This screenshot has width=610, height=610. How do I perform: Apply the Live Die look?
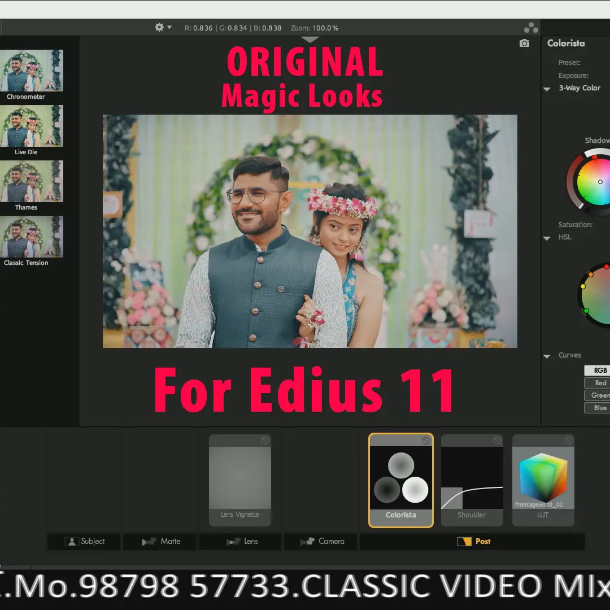[x=32, y=130]
